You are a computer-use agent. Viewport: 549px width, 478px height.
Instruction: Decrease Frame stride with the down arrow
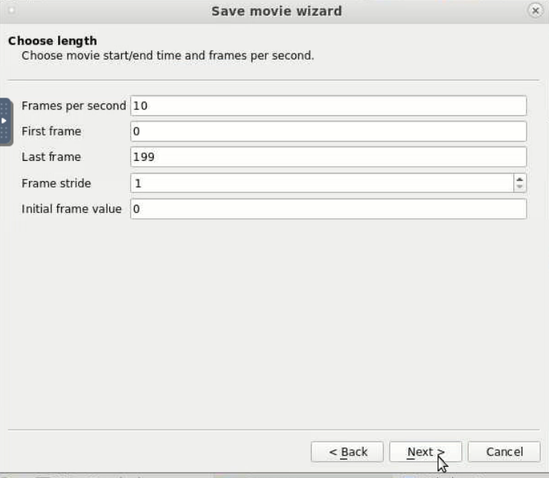(x=519, y=187)
